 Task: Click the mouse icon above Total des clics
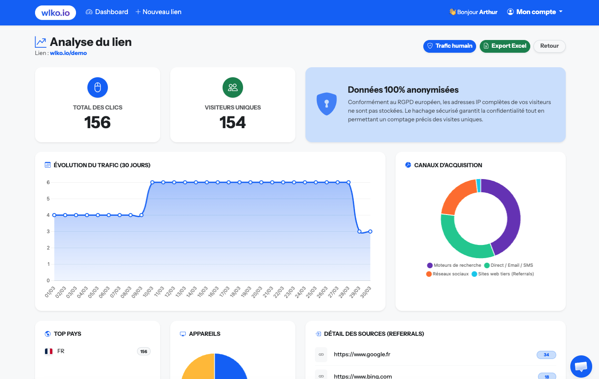click(x=97, y=88)
